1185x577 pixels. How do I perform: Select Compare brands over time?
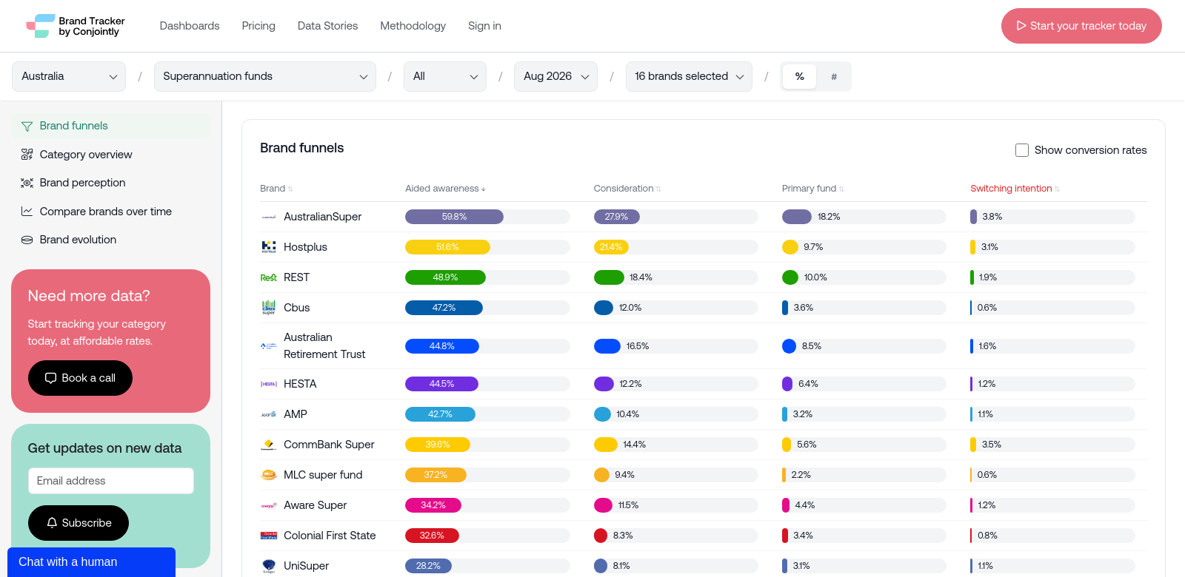point(111,212)
